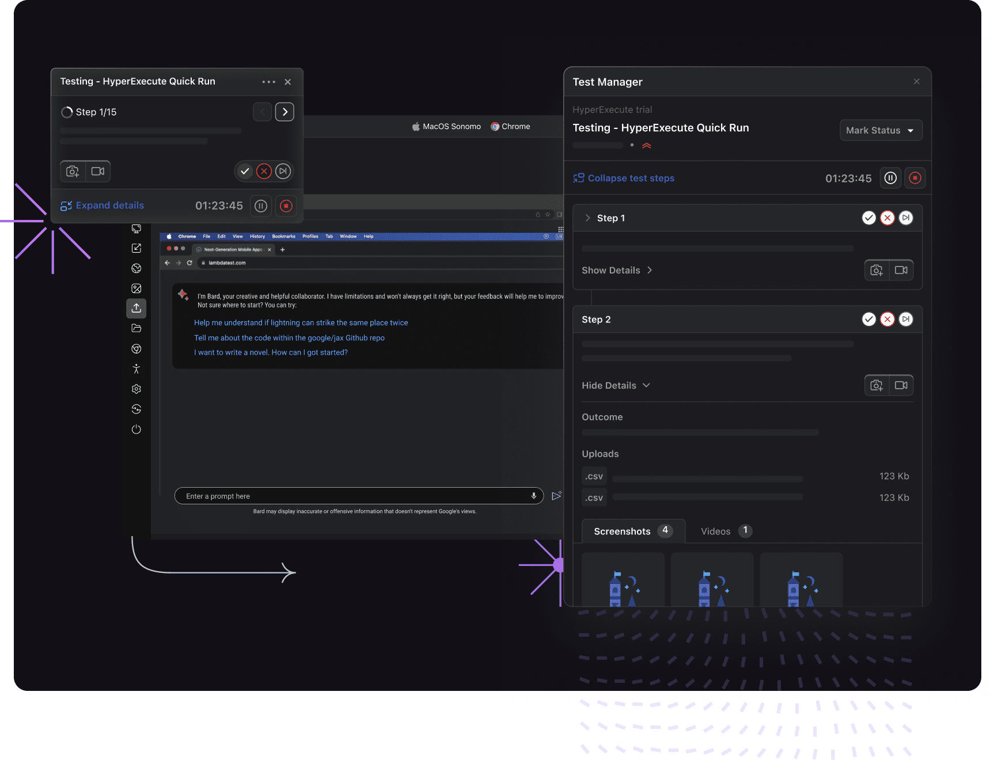
Task: Select the globe icon in the left sidebar
Action: [x=136, y=268]
